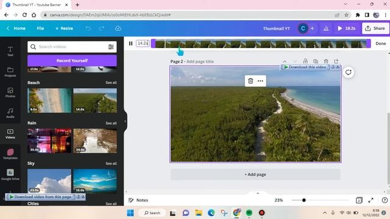Adjust the zoom slider handle

point(303,200)
